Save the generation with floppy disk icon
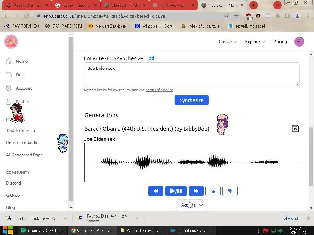The width and height of the screenshot is (314, 235). [295, 129]
